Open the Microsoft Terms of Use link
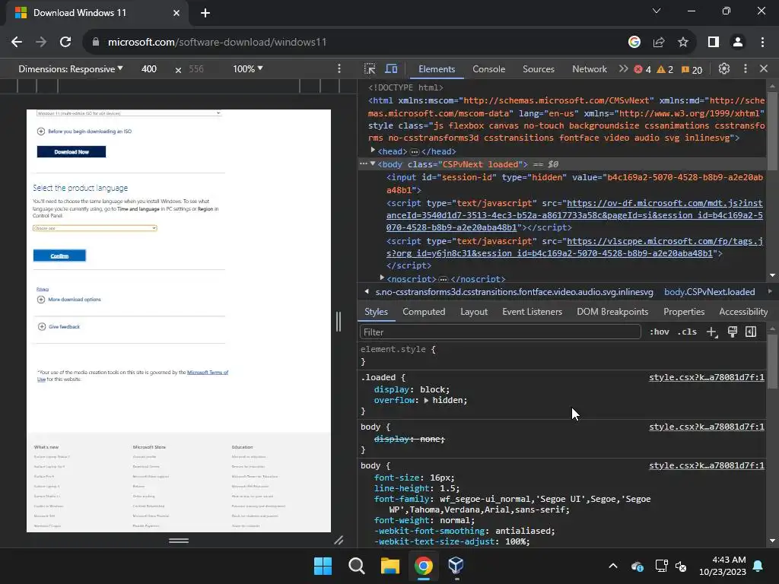Viewport: 779px width, 584px height. (x=208, y=373)
